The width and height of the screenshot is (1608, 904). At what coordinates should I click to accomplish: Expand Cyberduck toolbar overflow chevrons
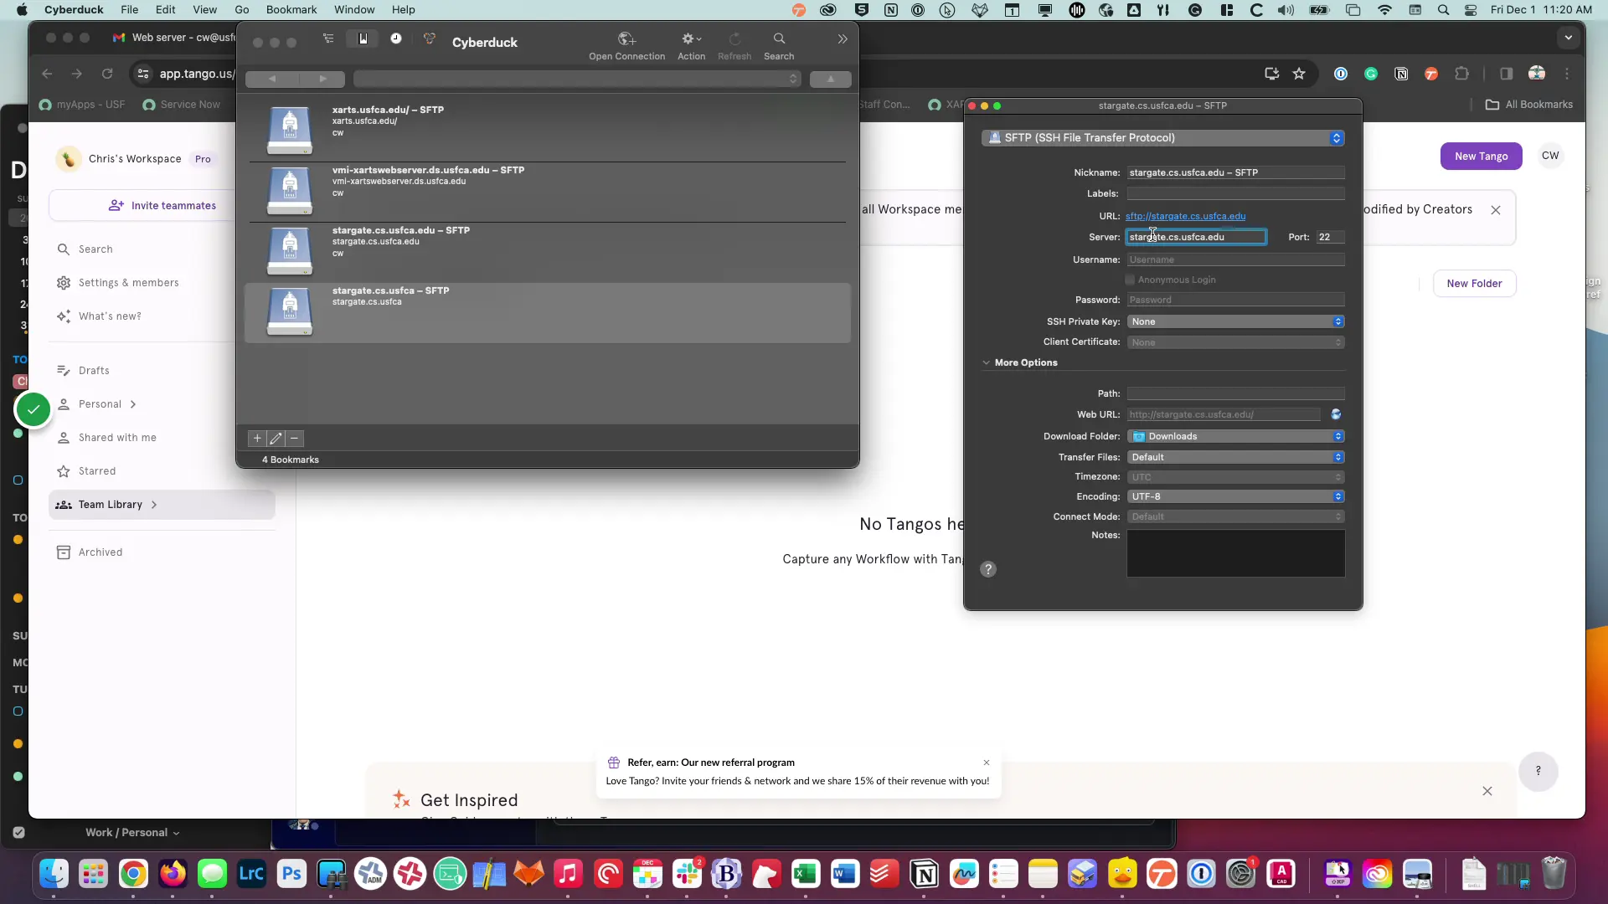[x=843, y=39]
